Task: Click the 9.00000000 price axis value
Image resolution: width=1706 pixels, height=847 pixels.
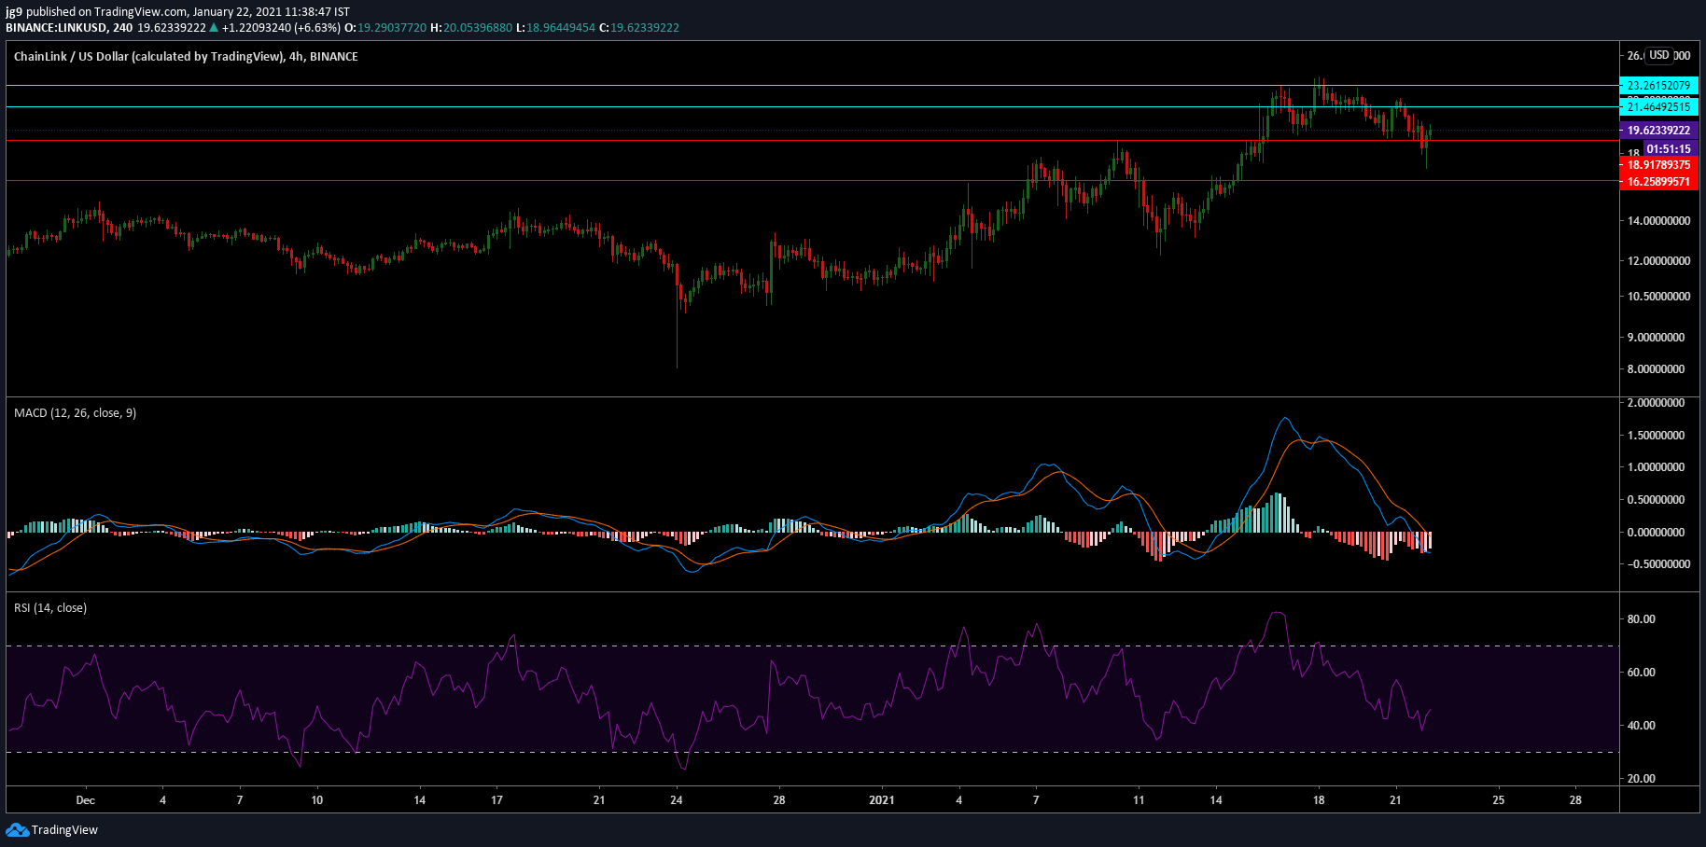Action: click(x=1656, y=338)
